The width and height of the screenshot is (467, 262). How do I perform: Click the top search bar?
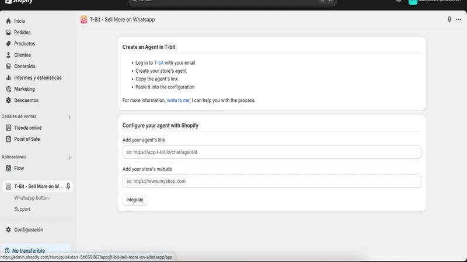(x=232, y=2)
